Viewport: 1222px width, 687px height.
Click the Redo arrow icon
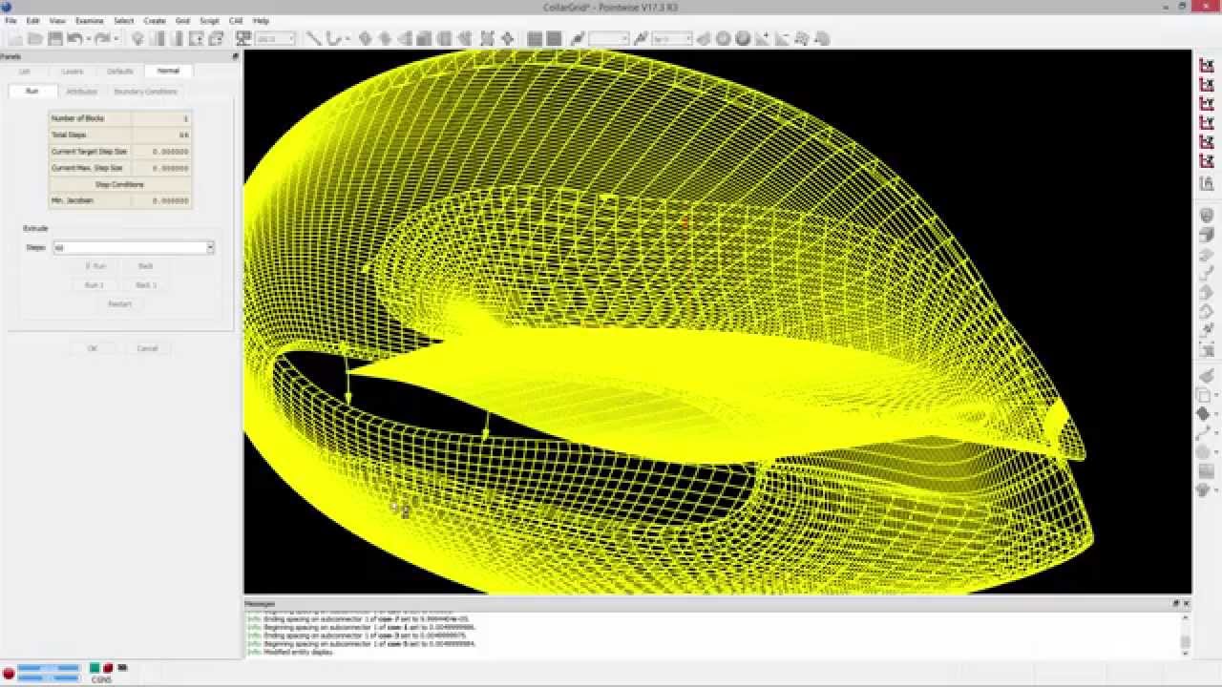(102, 38)
